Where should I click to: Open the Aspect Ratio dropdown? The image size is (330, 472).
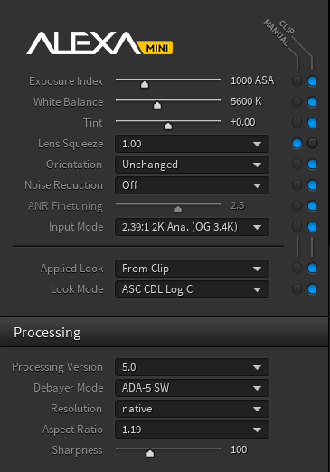tap(192, 430)
